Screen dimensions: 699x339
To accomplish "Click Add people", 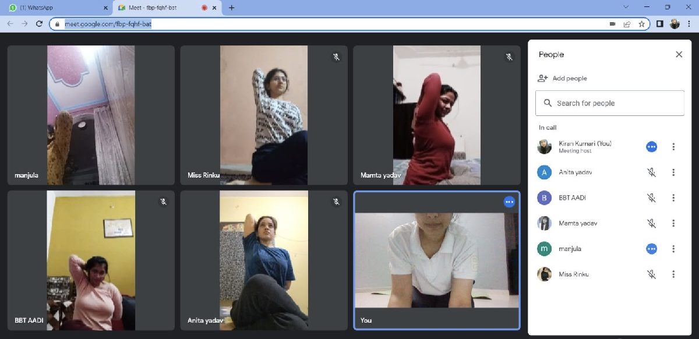I will [562, 79].
